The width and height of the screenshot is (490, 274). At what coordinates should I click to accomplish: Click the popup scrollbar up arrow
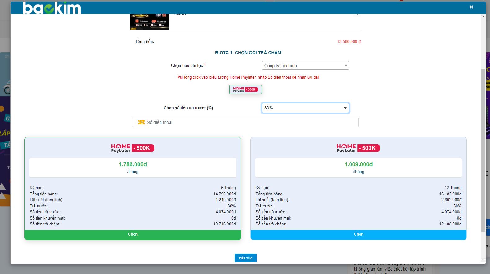tap(483, 17)
